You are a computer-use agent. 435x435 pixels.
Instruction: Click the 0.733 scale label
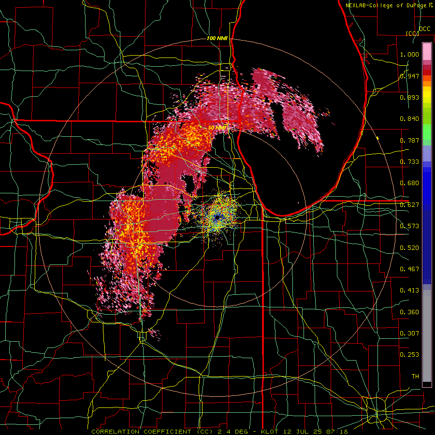tap(409, 162)
